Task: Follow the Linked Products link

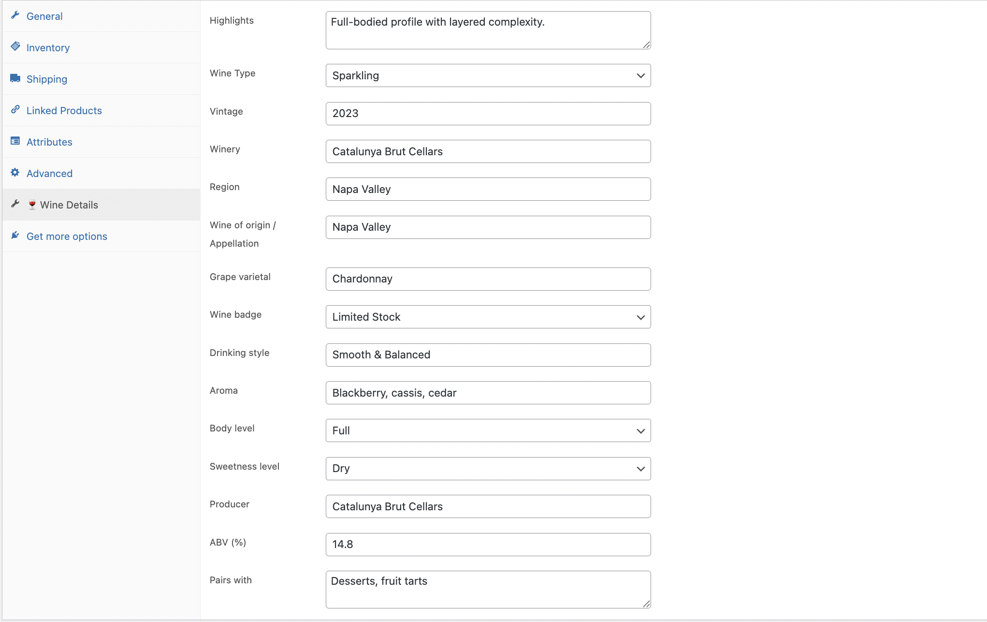Action: click(64, 110)
